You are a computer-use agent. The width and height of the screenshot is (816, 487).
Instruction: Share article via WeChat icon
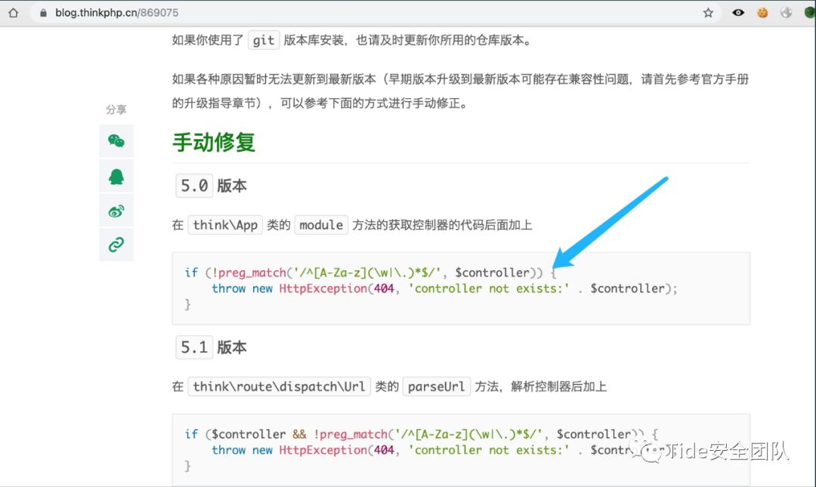[116, 141]
